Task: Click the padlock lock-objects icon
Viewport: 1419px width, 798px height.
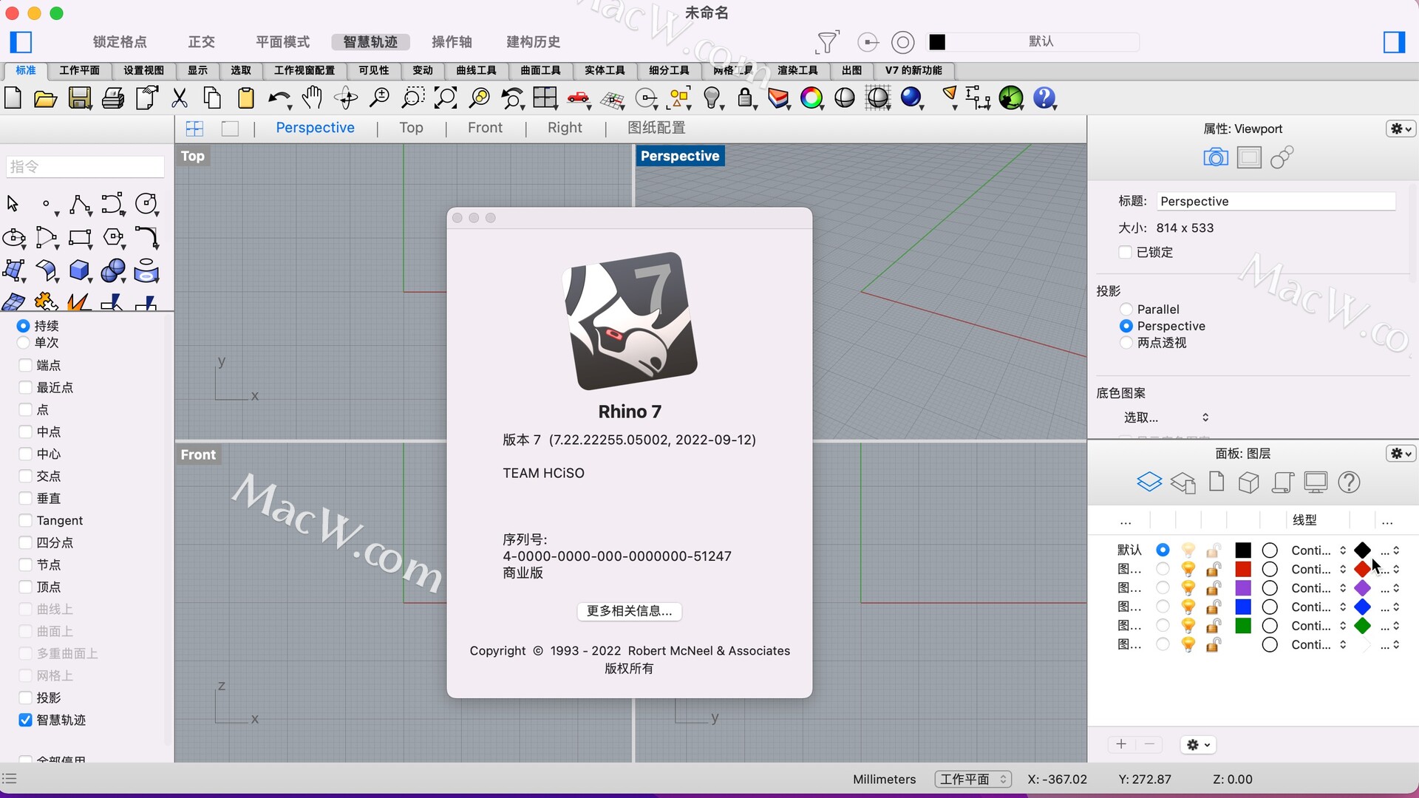Action: point(745,98)
